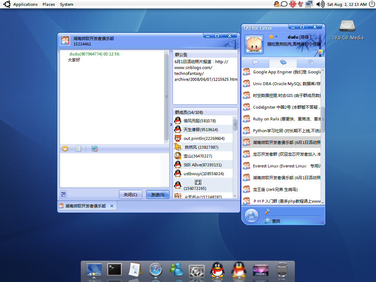Image resolution: width=376 pixels, height=282 pixels.
Task: Open the Places menu
Action: pos(49,4)
